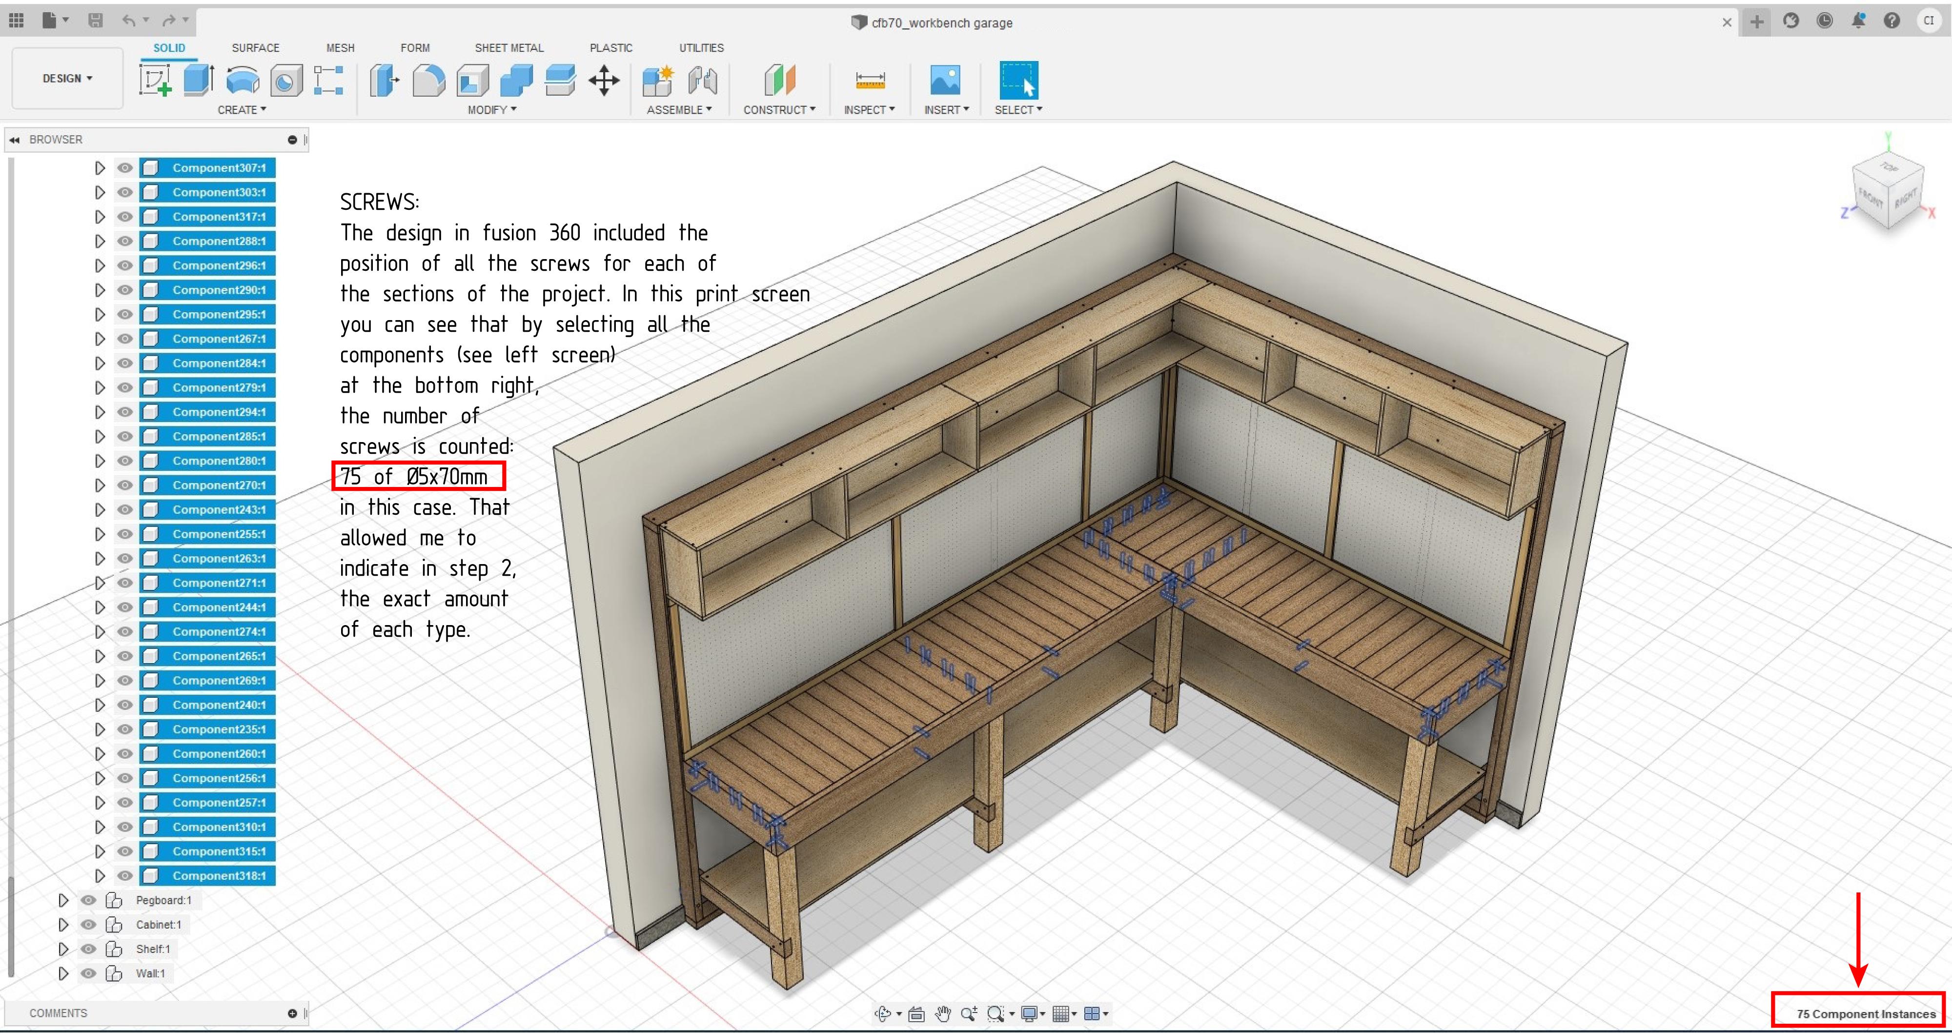Hide Component307:1 using its eye icon

125,167
